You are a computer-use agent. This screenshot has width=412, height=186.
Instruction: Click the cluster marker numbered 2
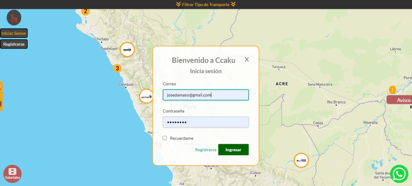coord(85,11)
